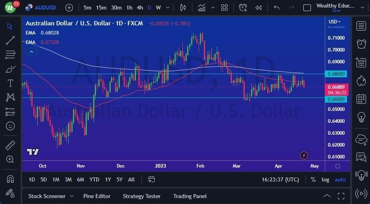Open the data window and news panel
This screenshot has width=370, height=204.
[x=361, y=63]
